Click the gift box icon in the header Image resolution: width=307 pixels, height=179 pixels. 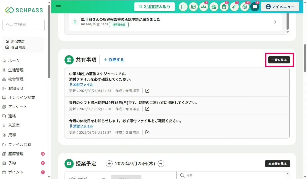224,7
